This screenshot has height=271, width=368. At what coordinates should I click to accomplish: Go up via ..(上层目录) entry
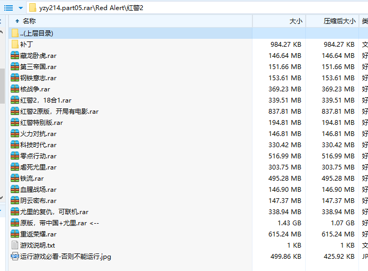point(36,33)
